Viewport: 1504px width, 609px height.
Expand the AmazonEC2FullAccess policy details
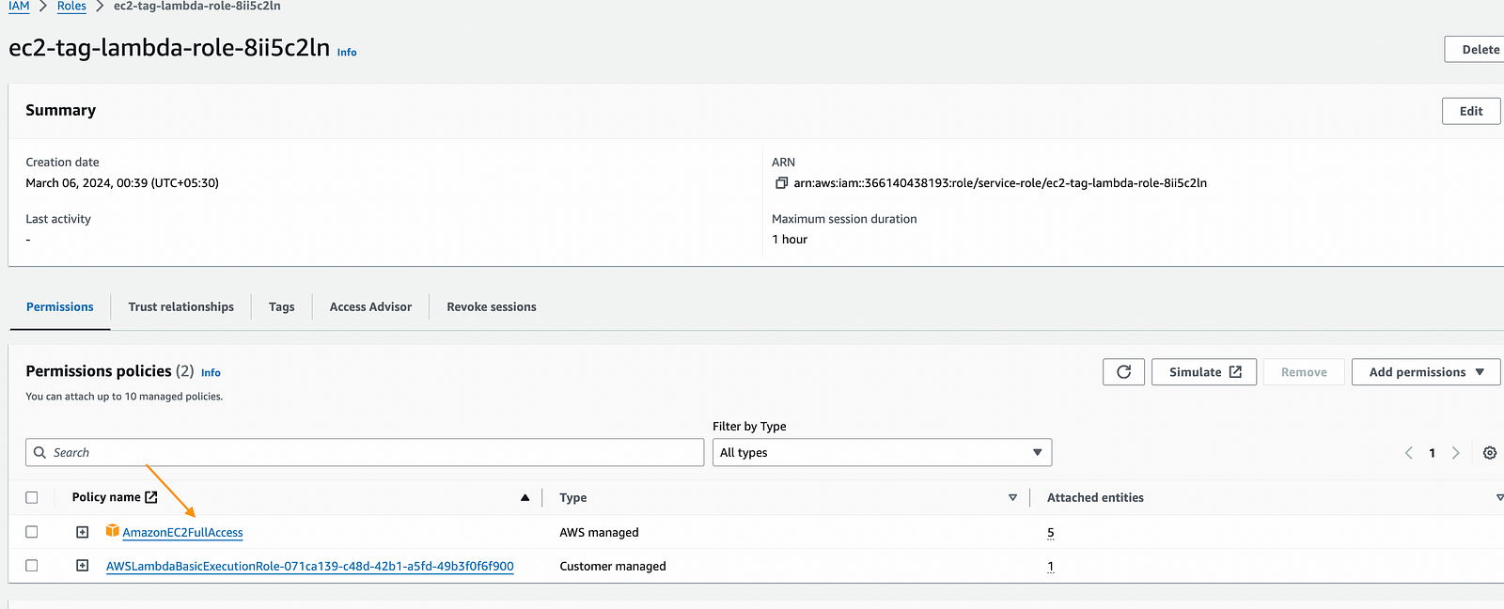[x=83, y=532]
